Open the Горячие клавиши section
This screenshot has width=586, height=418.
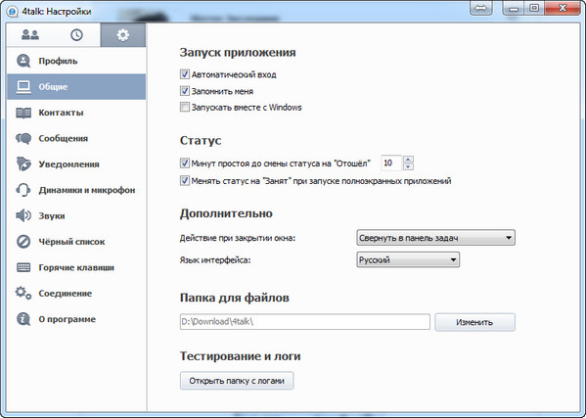pos(76,267)
